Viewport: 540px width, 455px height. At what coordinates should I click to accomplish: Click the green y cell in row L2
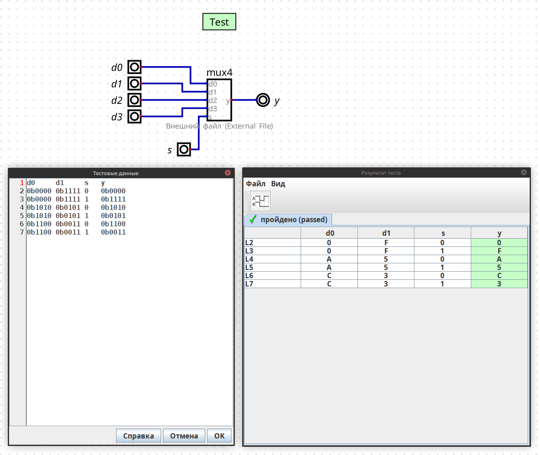tap(499, 243)
